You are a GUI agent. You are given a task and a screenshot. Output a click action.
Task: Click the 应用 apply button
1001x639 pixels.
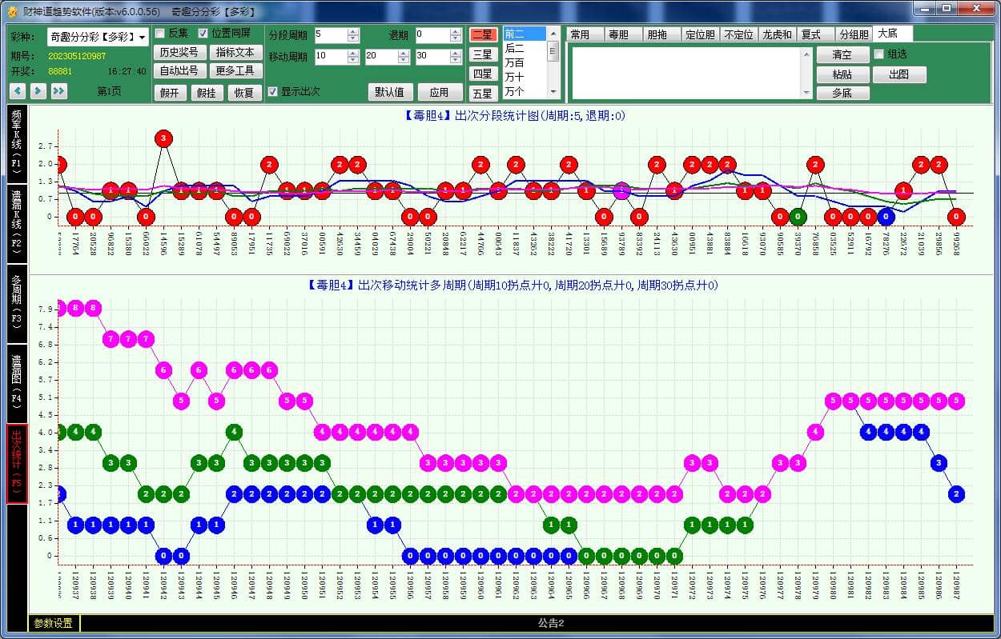439,92
